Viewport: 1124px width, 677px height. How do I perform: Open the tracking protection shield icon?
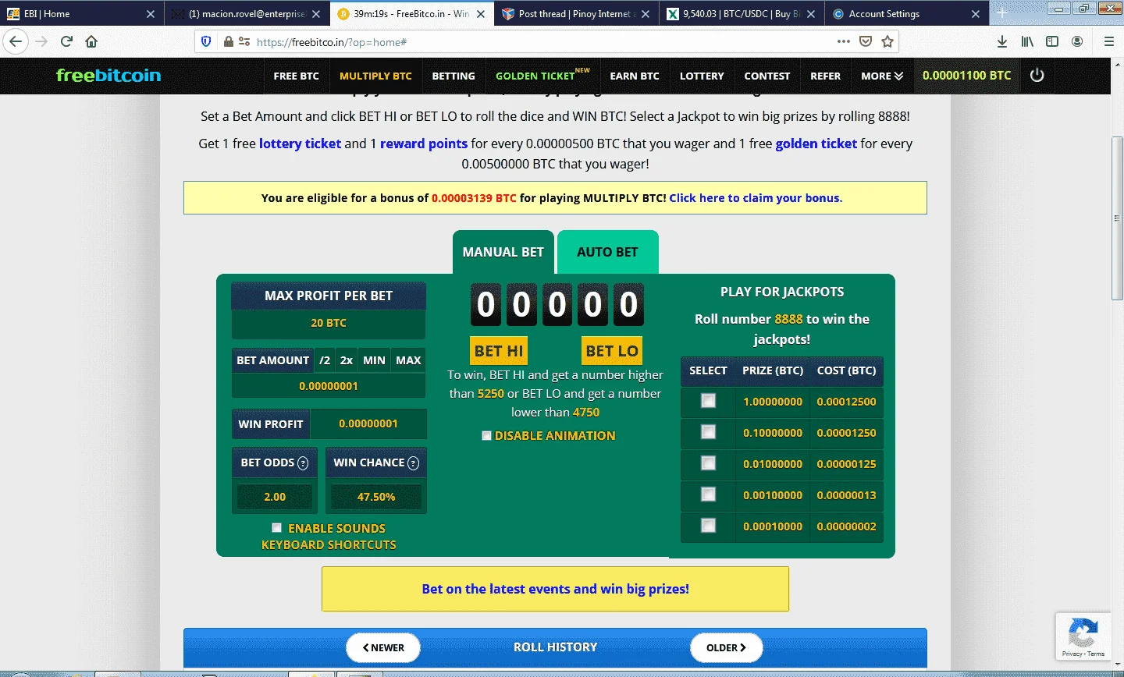pyautogui.click(x=206, y=41)
